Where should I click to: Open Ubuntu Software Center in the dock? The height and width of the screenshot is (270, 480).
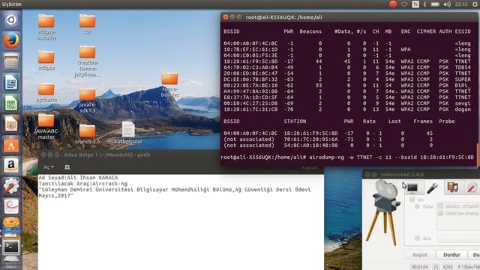pos(11,144)
